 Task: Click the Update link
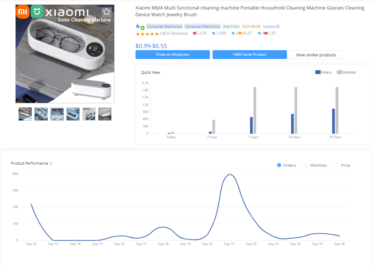point(269,26)
